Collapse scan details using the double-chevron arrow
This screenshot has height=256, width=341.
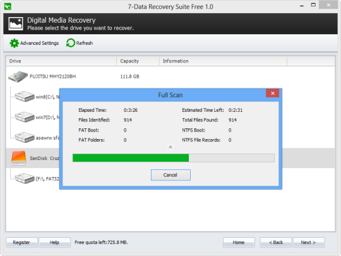[x=170, y=147]
